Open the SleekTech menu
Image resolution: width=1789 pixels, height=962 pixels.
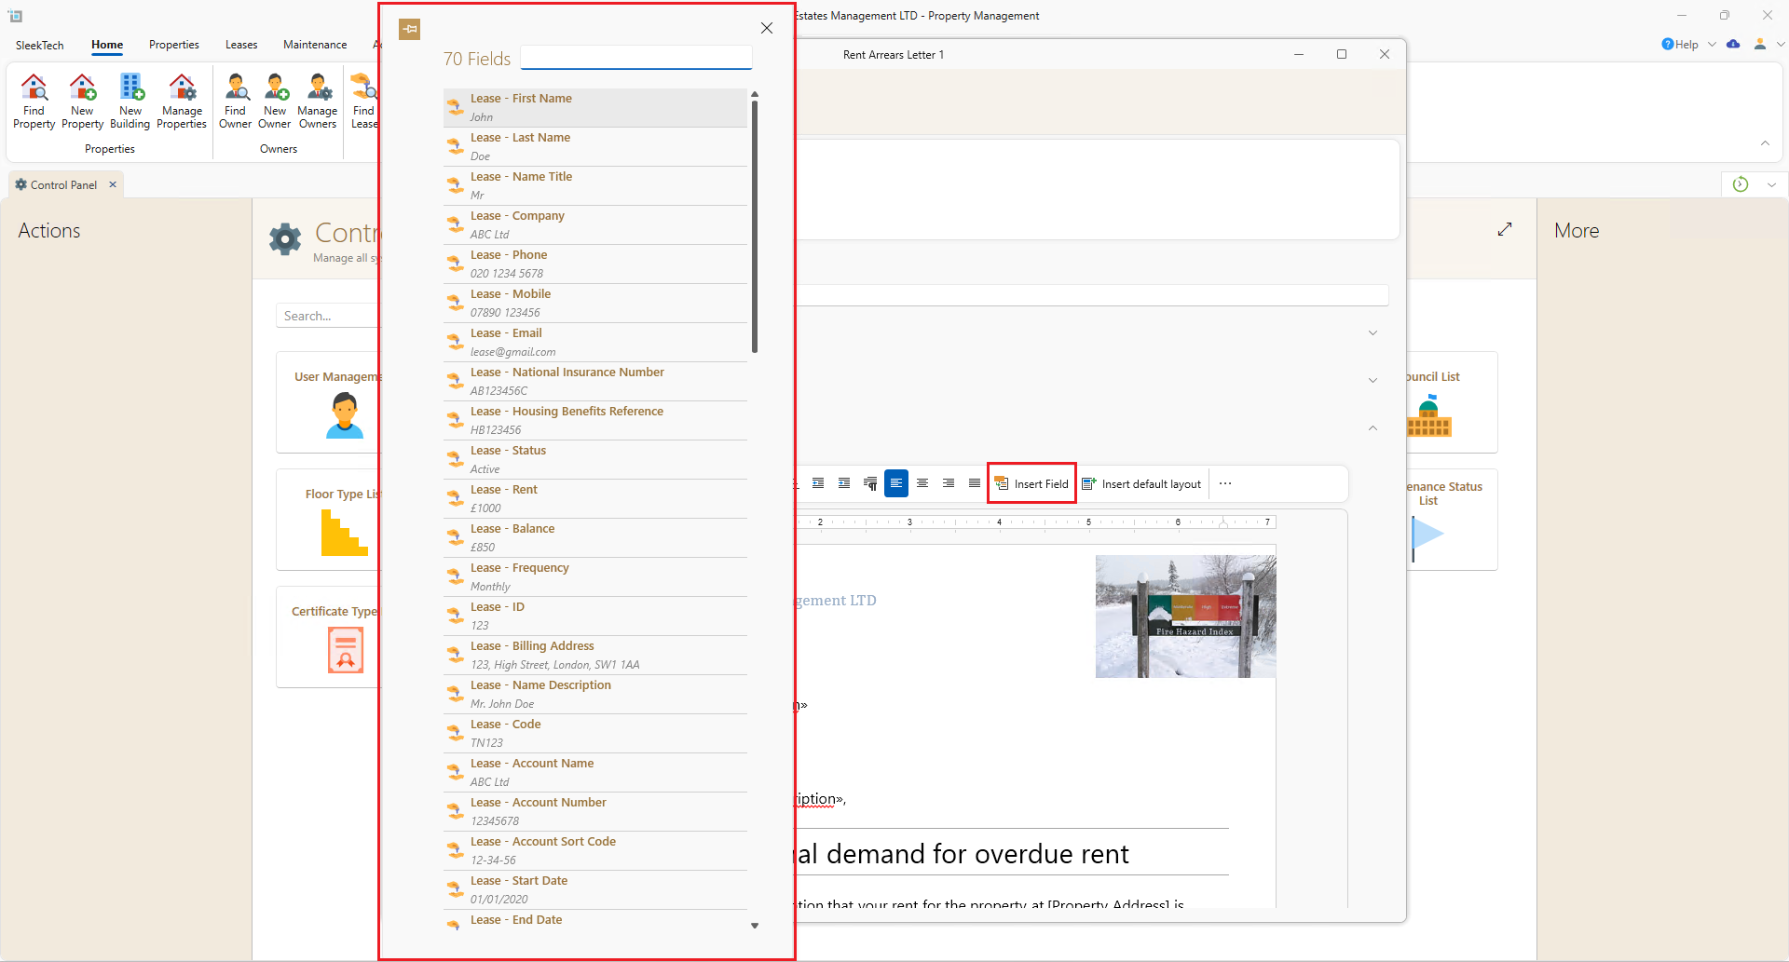tap(40, 45)
